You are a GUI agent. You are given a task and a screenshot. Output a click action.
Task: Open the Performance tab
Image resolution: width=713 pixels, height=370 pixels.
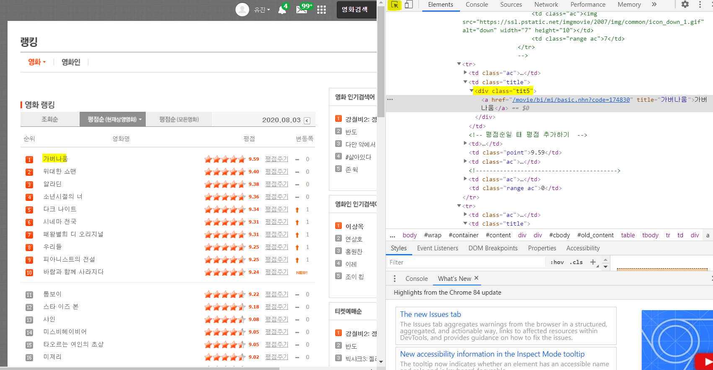588,5
